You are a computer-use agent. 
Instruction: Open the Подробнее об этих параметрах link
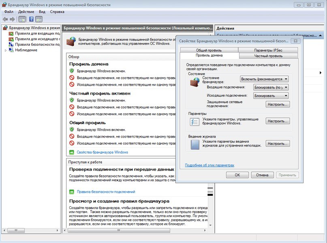tap(209, 165)
